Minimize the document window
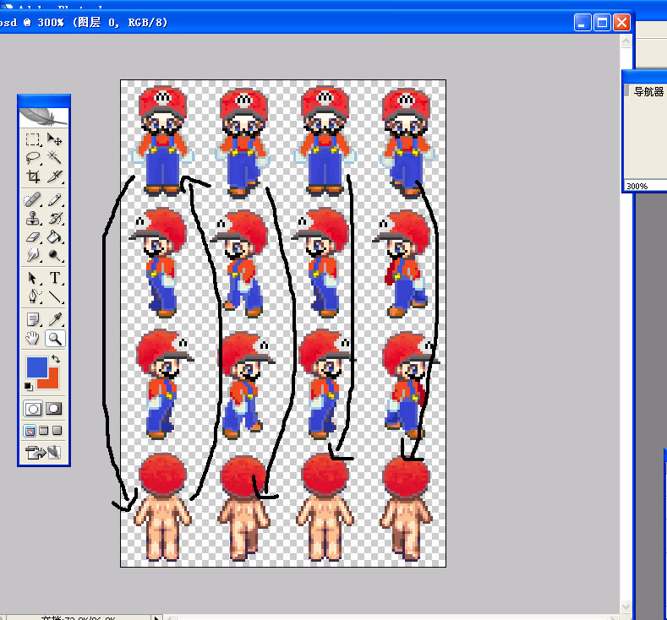Viewport: 667px width, 620px height. tap(582, 23)
